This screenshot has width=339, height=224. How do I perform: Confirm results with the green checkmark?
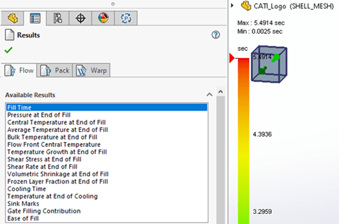[x=9, y=50]
